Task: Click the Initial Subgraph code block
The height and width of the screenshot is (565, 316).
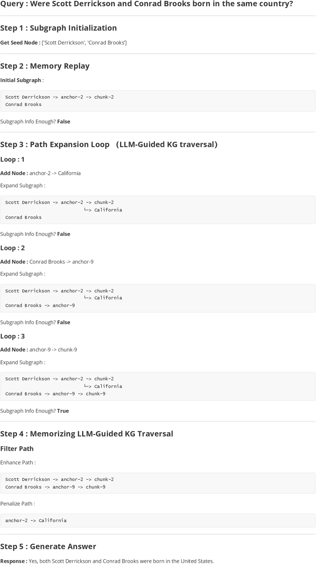Action: coord(158,101)
